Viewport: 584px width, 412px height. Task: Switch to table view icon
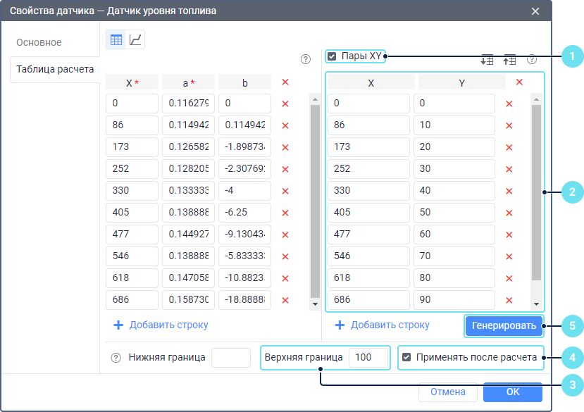[116, 40]
